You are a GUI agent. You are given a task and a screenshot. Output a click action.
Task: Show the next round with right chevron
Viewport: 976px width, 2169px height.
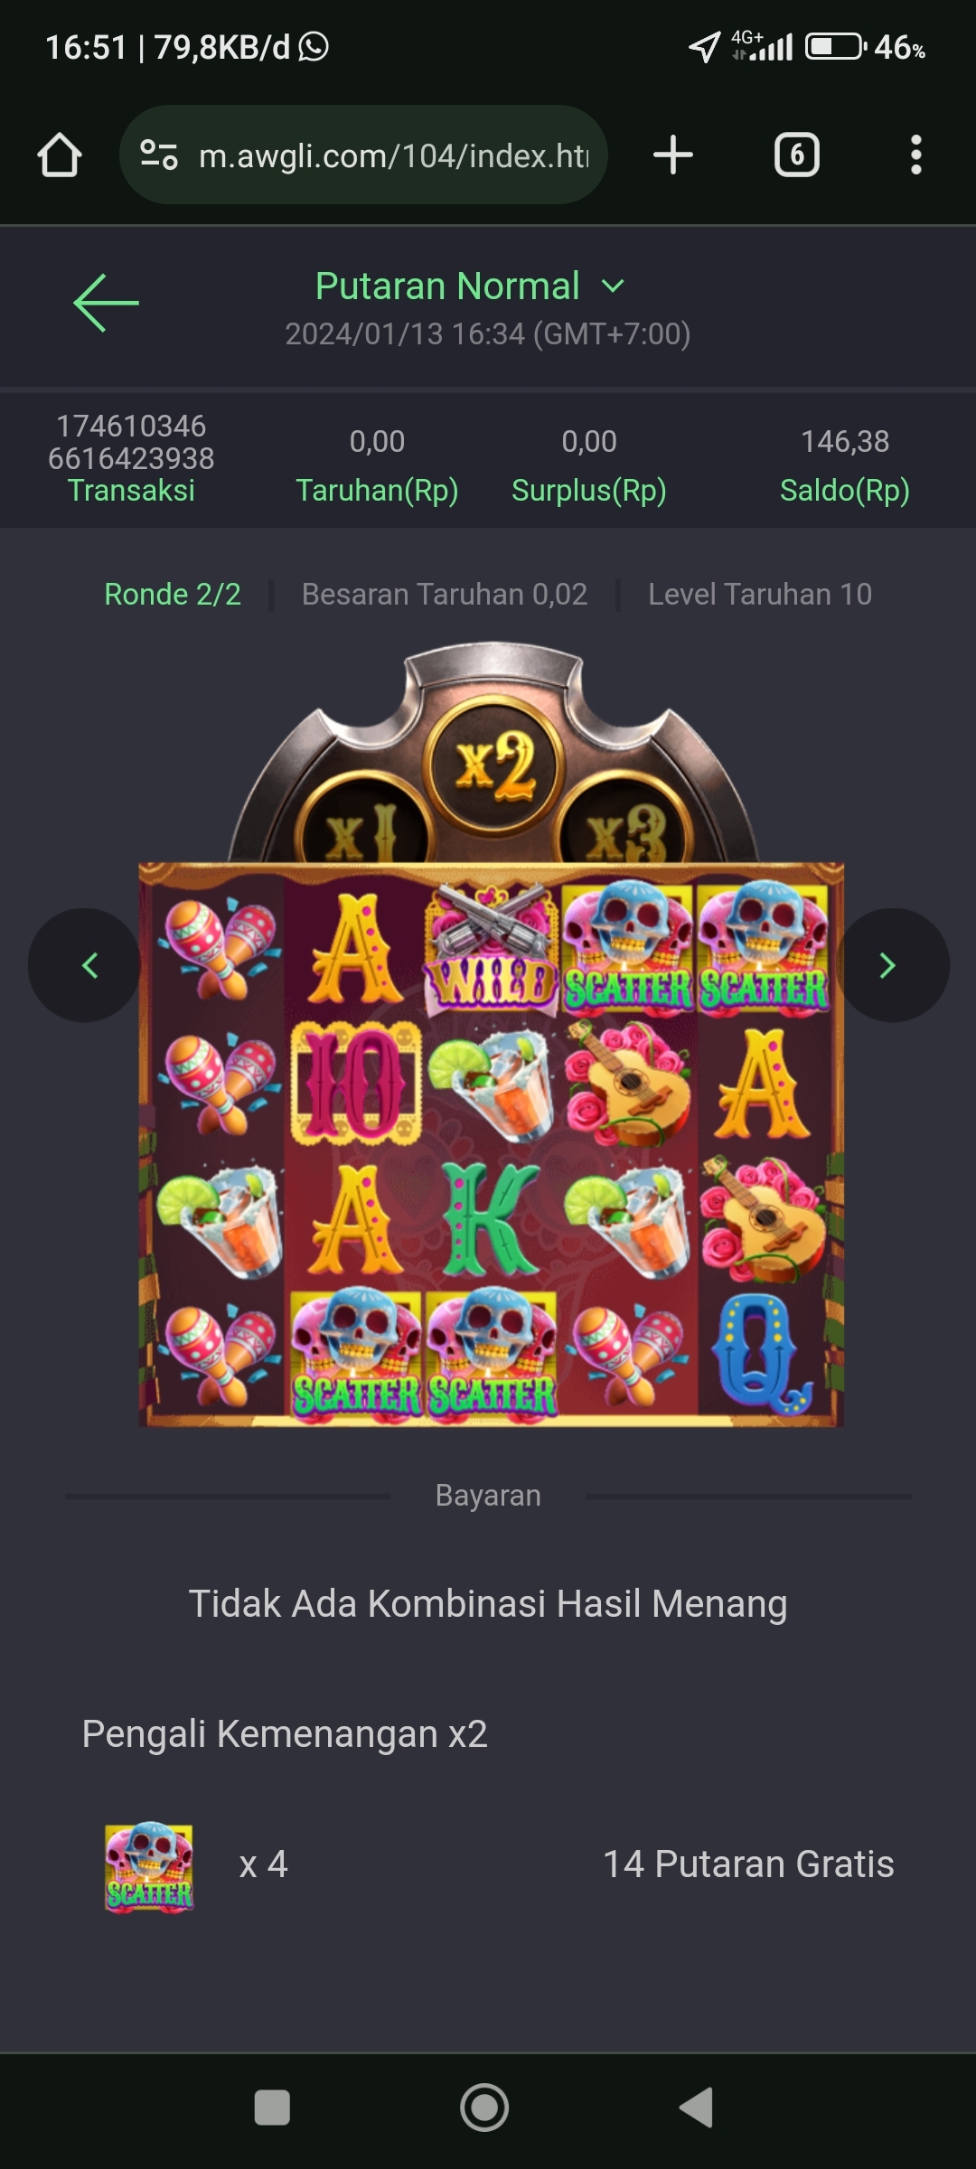892,965
